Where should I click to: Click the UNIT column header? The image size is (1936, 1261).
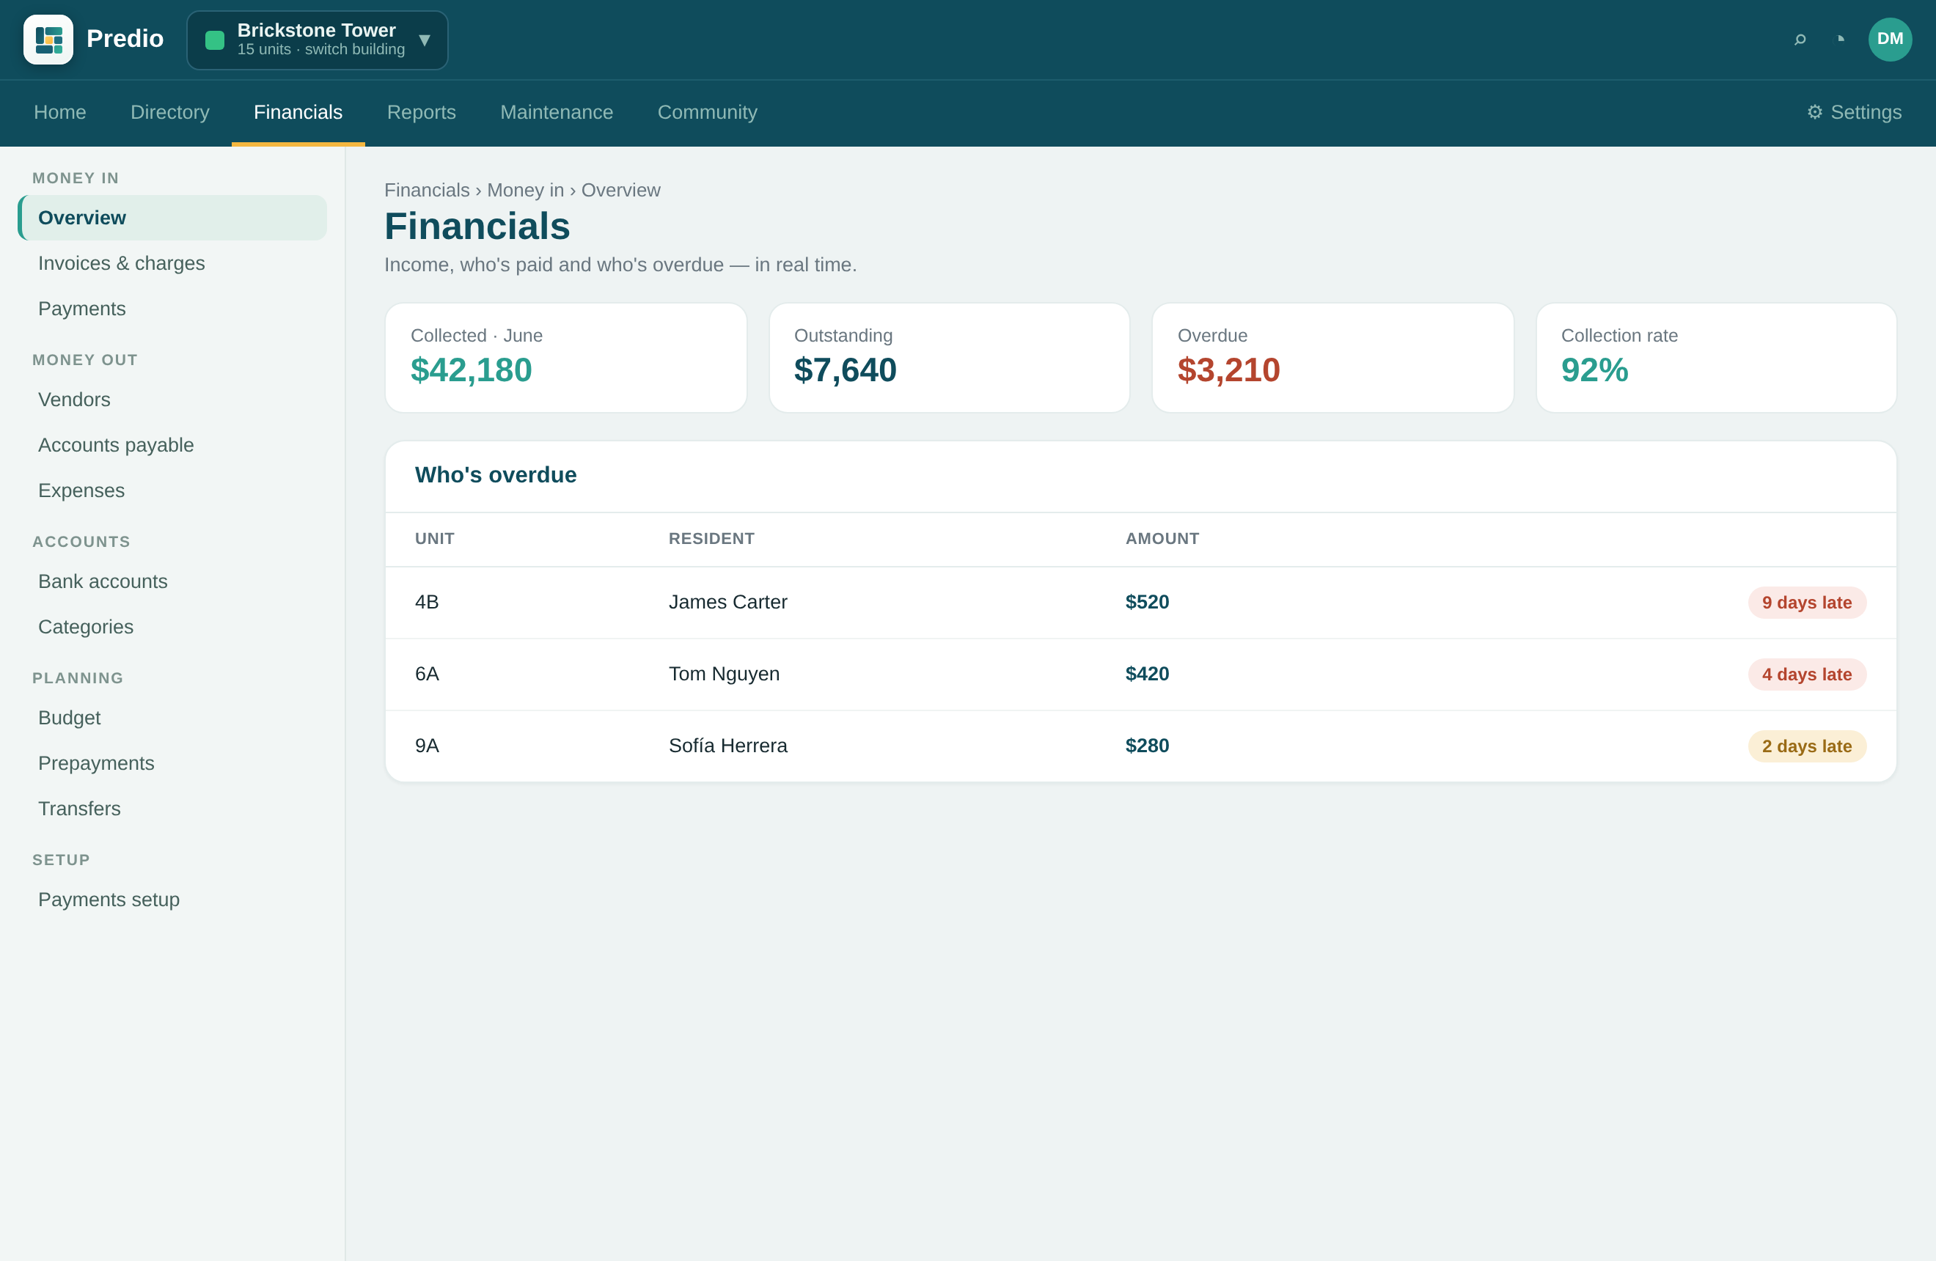point(434,539)
